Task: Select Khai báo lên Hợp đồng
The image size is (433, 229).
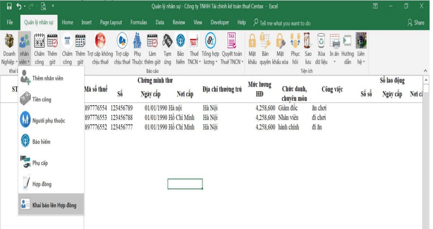Action: point(54,205)
